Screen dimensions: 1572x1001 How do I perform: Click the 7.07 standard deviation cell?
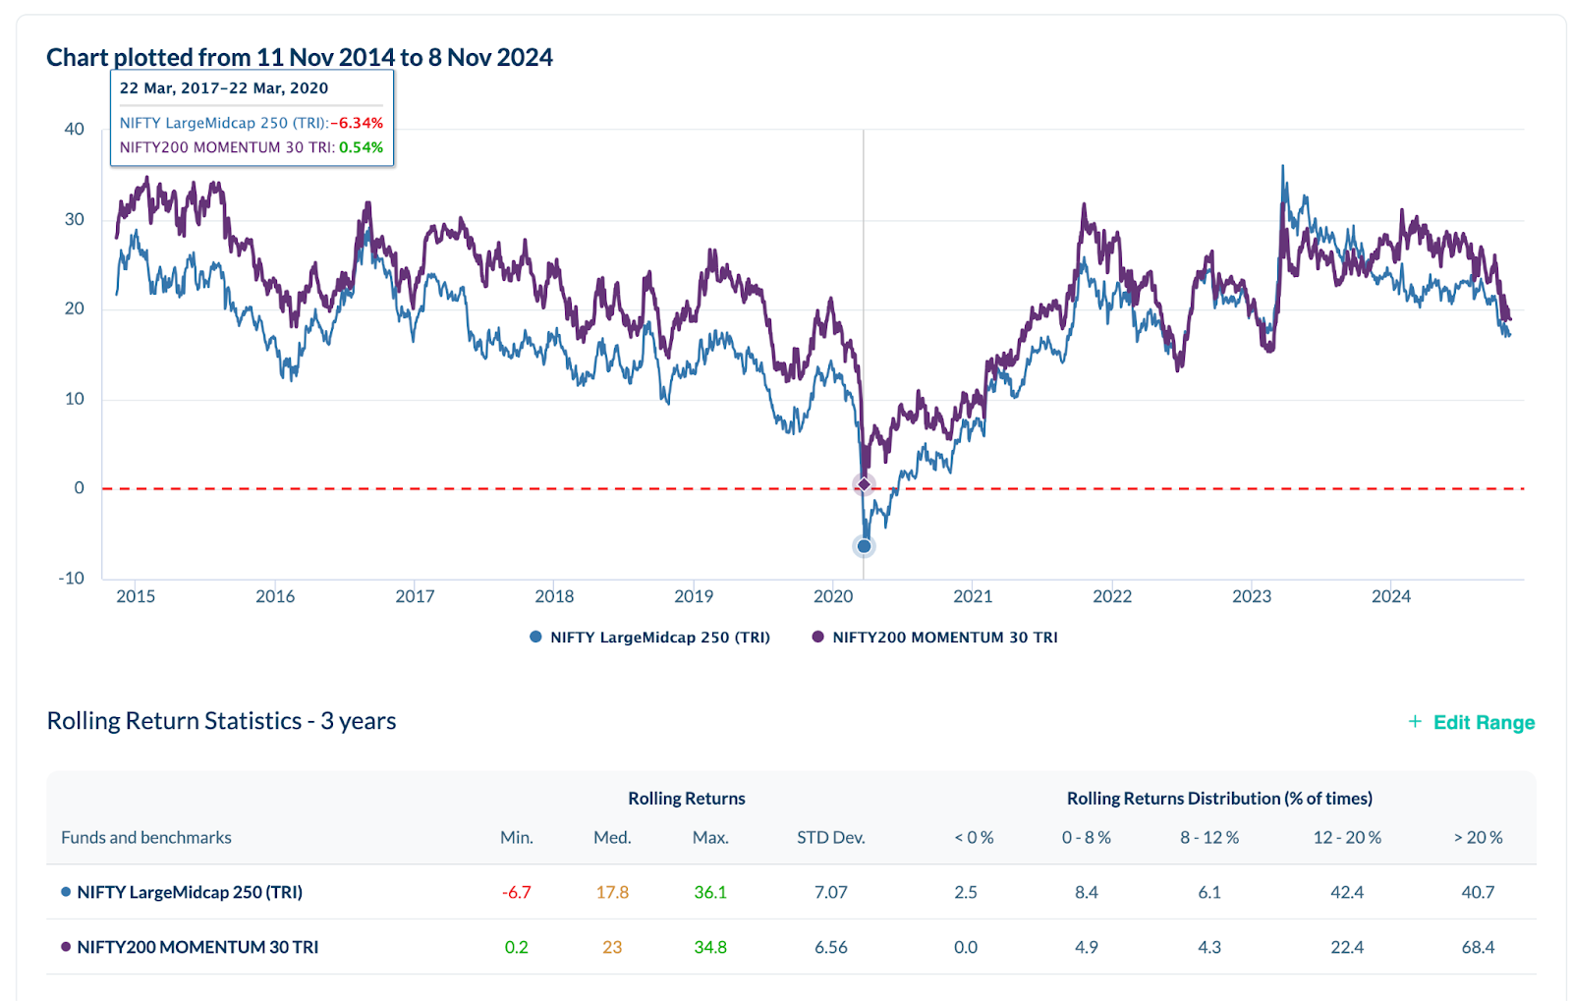pos(831,892)
